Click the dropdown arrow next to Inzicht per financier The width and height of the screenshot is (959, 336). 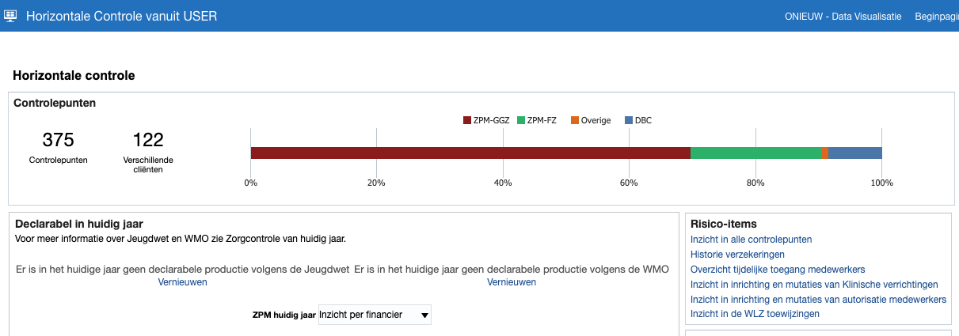click(425, 315)
